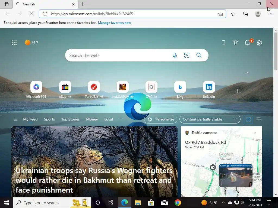Click the Type here to search box

point(52,203)
